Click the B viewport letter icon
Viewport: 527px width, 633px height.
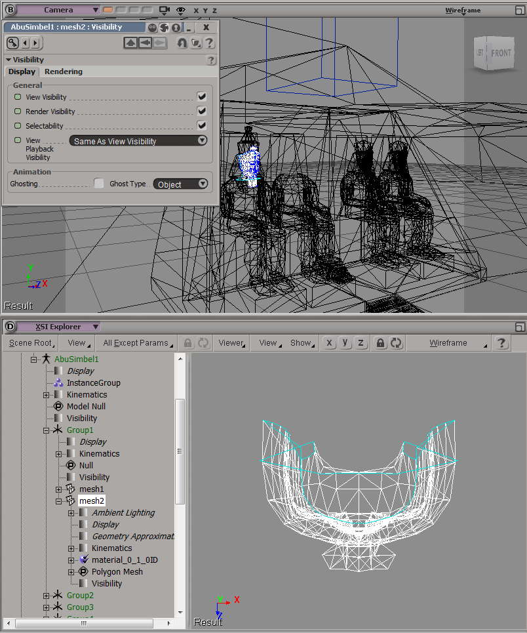pos(10,10)
